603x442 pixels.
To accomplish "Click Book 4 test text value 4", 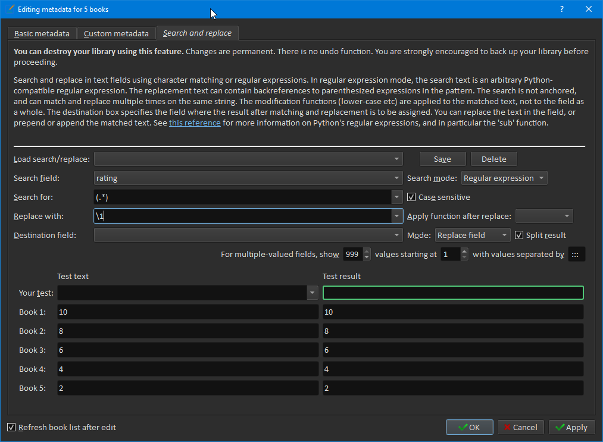I will (x=188, y=369).
